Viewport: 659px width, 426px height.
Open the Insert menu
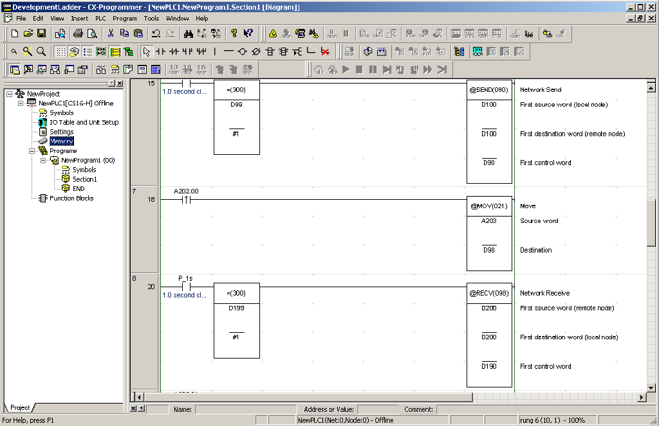coord(80,19)
